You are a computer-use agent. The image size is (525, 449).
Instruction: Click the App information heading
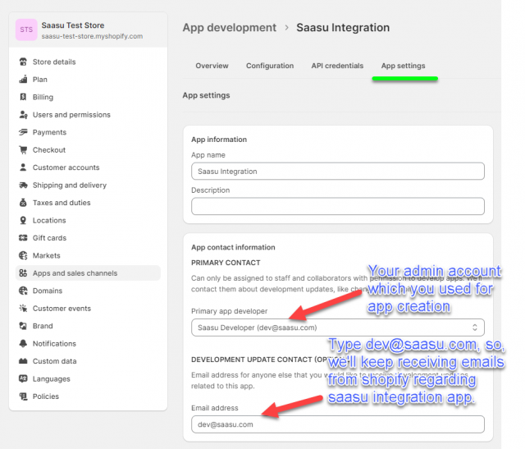(x=219, y=140)
